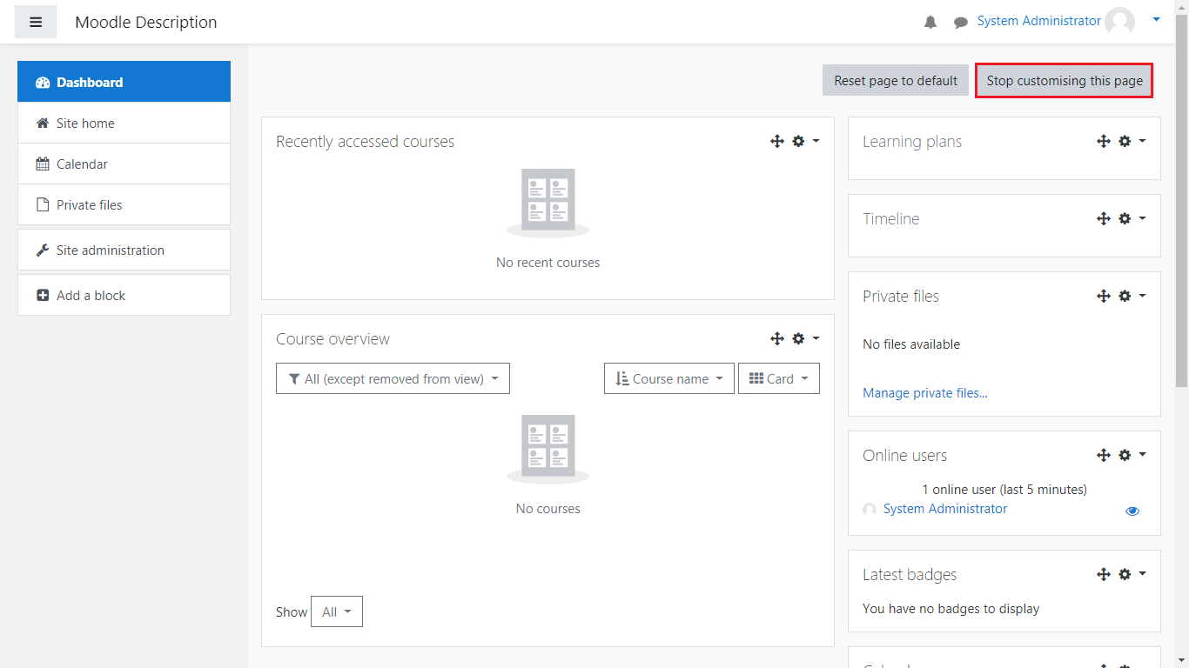
Task: Open the messages speech bubble icon
Action: [x=961, y=22]
